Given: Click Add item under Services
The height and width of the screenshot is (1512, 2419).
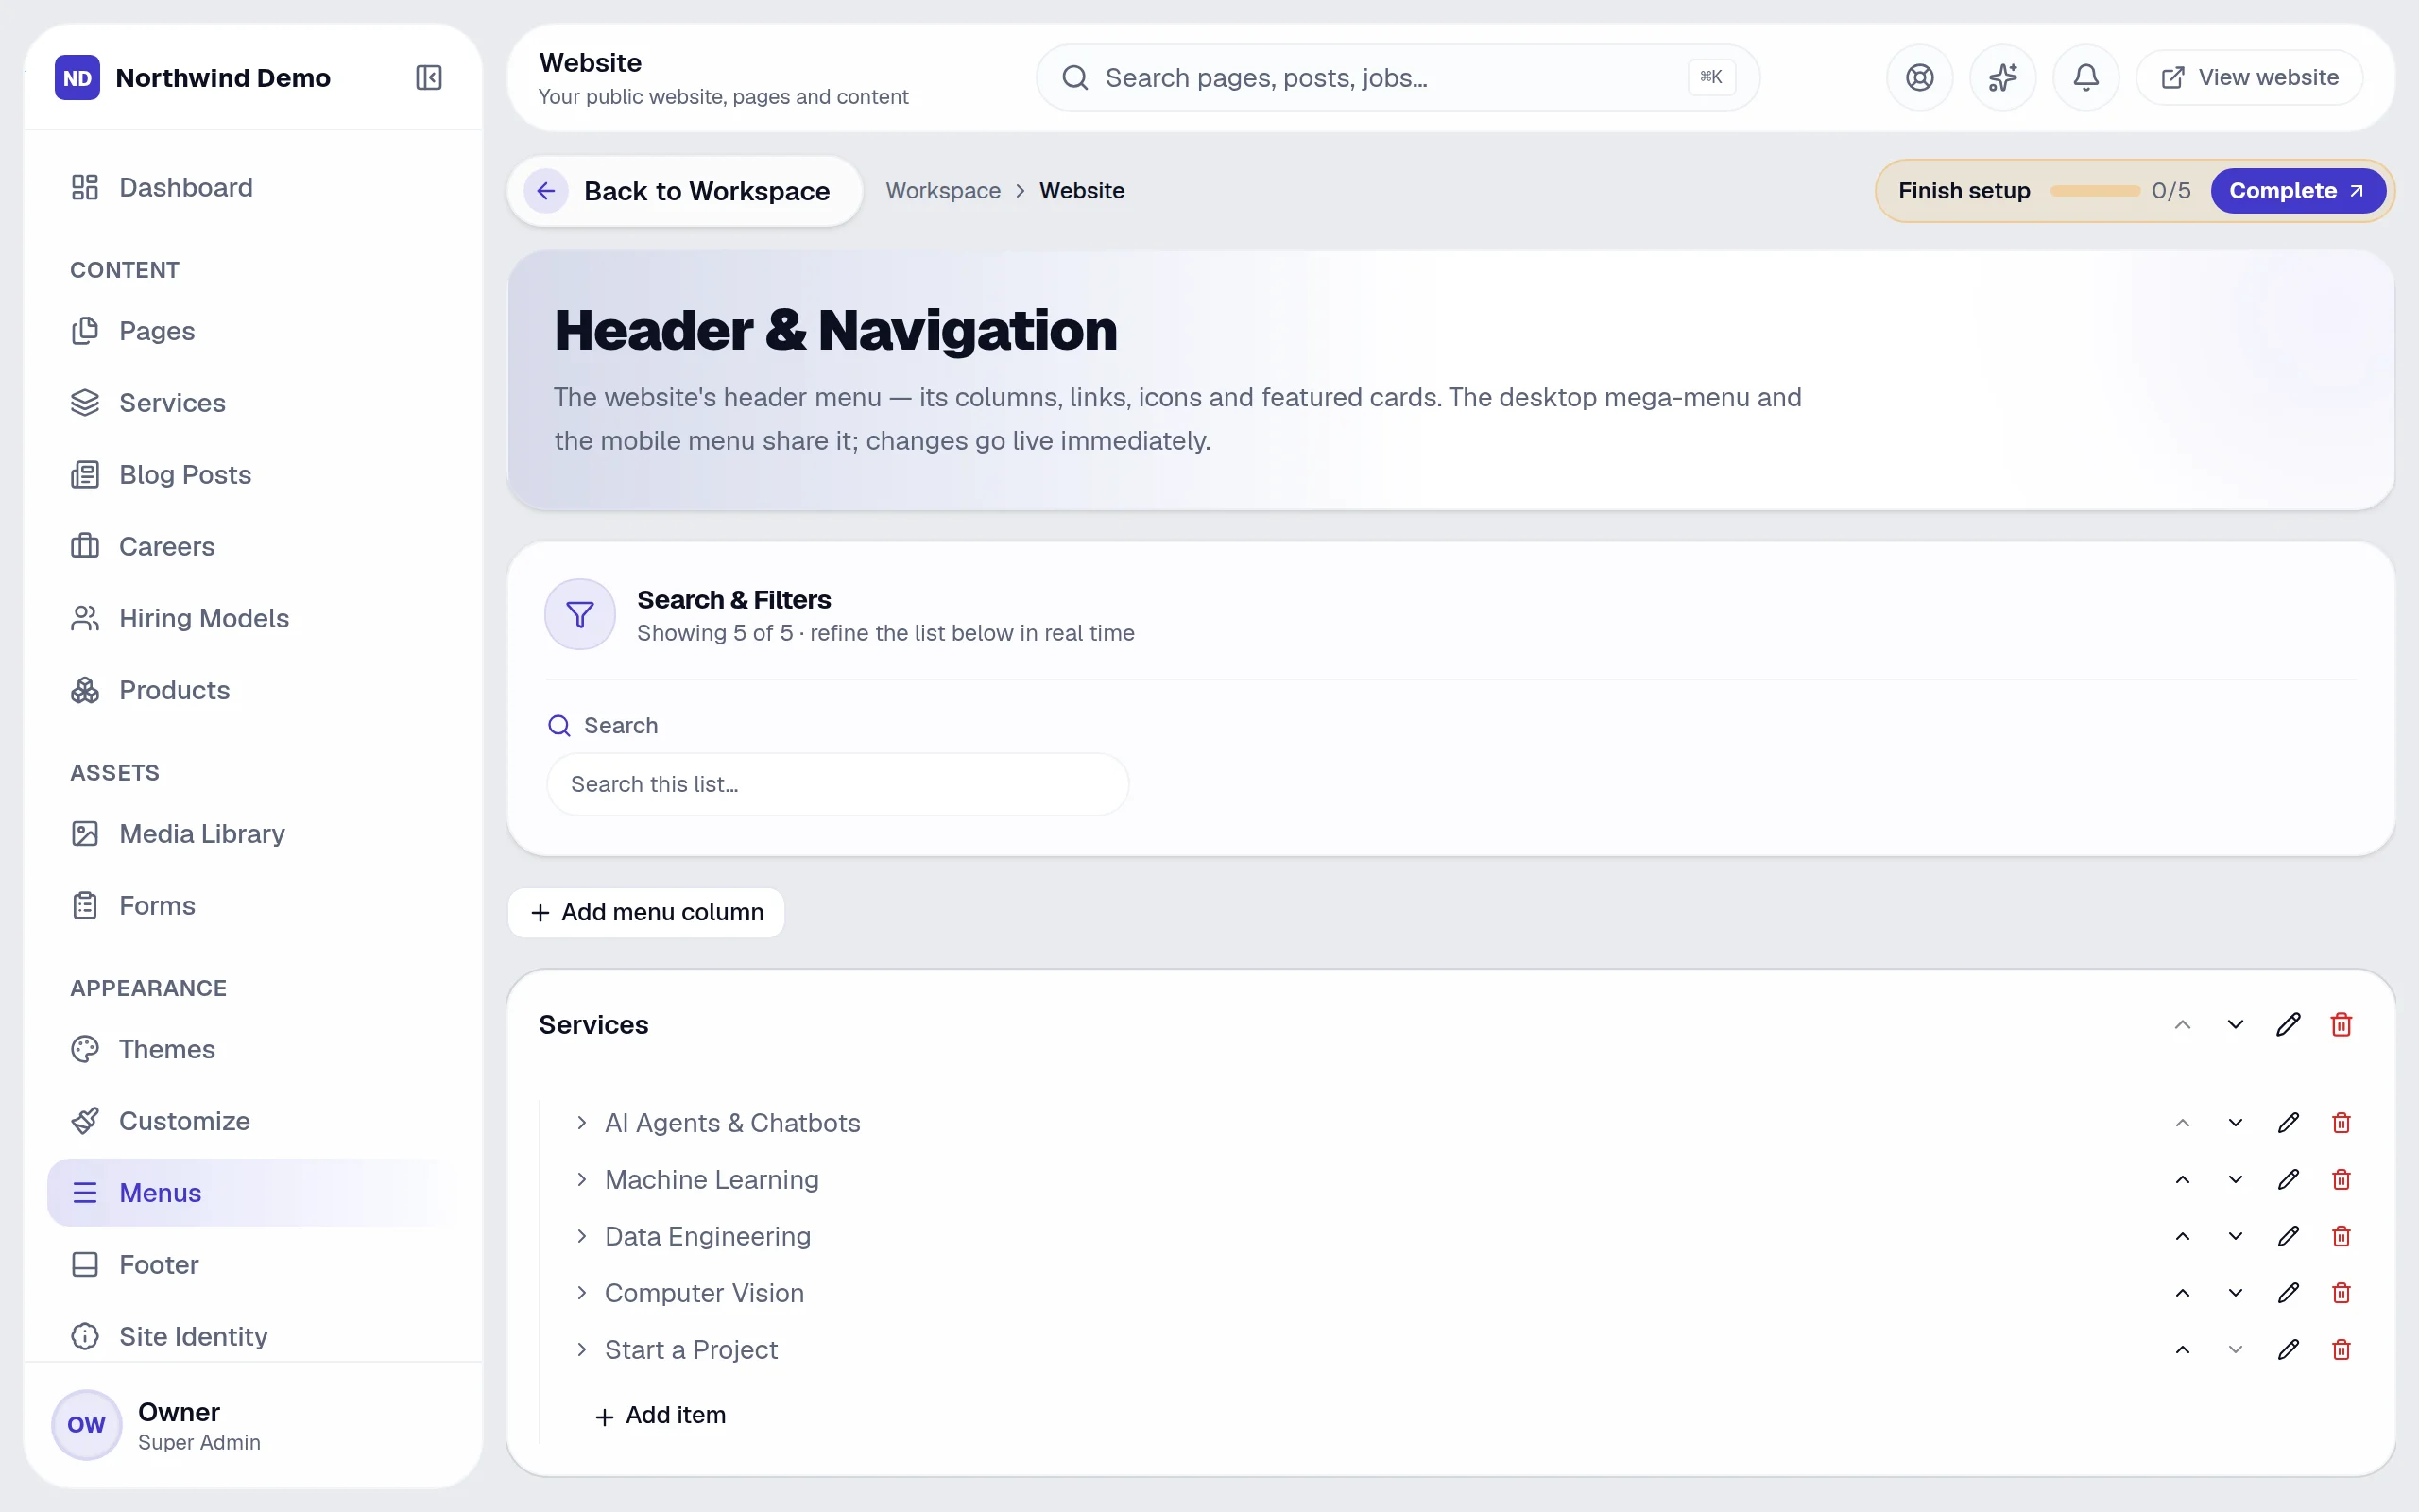Looking at the screenshot, I should (x=661, y=1416).
